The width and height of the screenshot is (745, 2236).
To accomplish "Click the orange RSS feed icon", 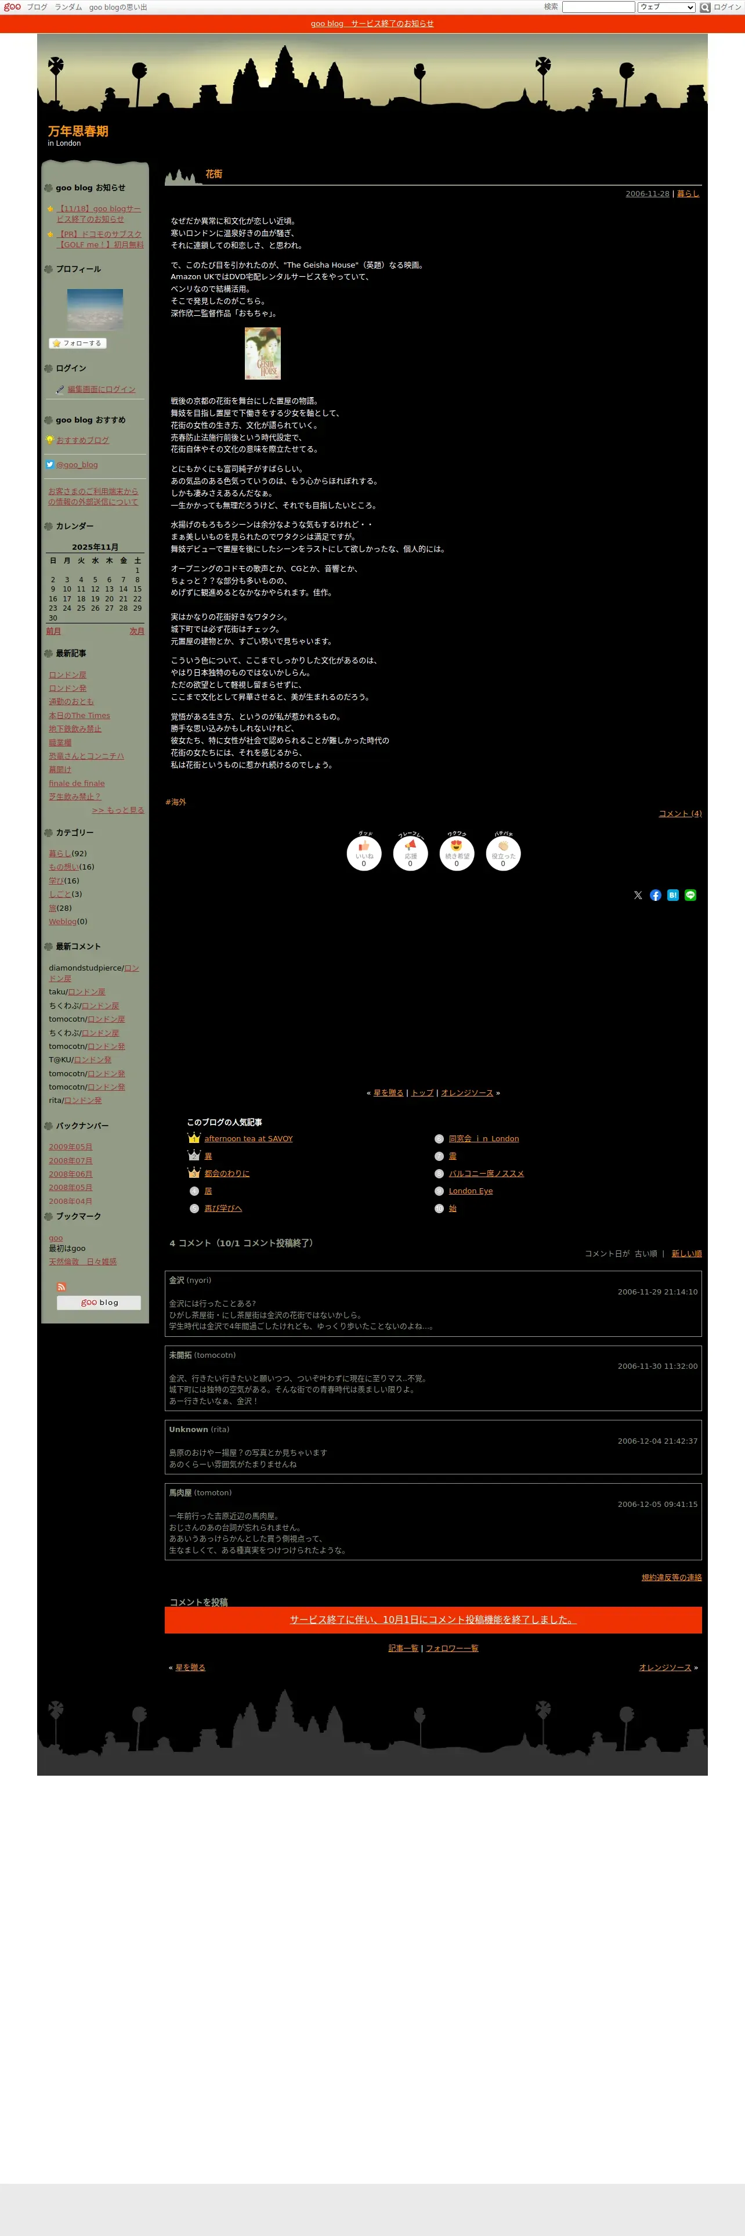I will point(62,1286).
